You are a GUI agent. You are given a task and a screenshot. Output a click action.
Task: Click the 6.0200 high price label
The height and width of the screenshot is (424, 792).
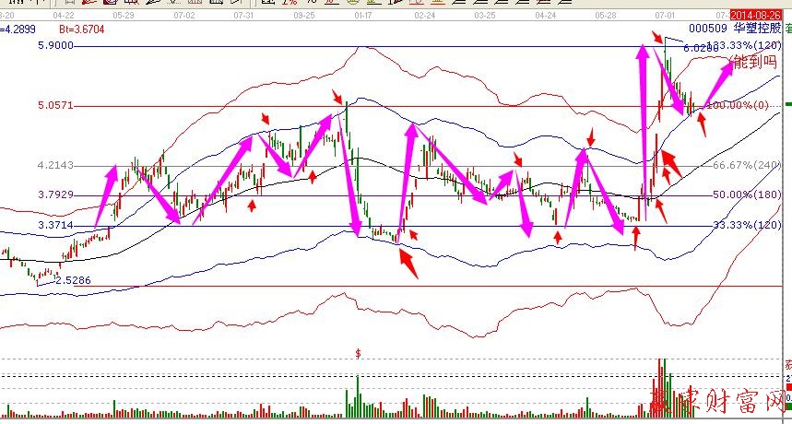pyautogui.click(x=699, y=46)
